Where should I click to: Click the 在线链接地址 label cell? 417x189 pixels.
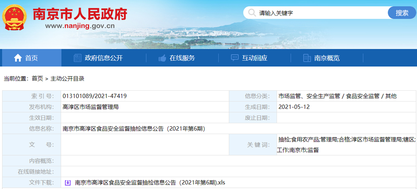[x=32, y=172]
